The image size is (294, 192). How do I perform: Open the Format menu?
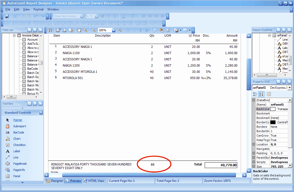(38, 9)
